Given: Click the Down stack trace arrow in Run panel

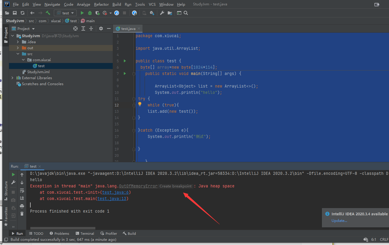Looking at the screenshot, I should click(x=22, y=182).
